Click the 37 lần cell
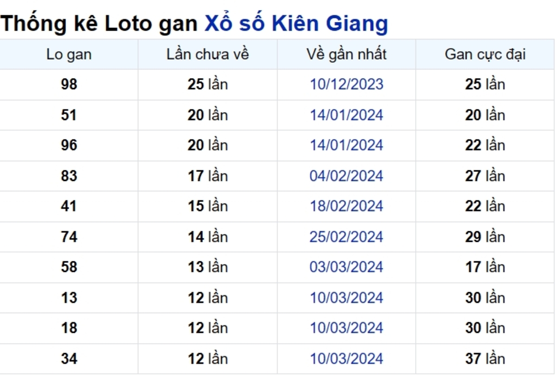This screenshot has height=375, width=557. pos(485,359)
